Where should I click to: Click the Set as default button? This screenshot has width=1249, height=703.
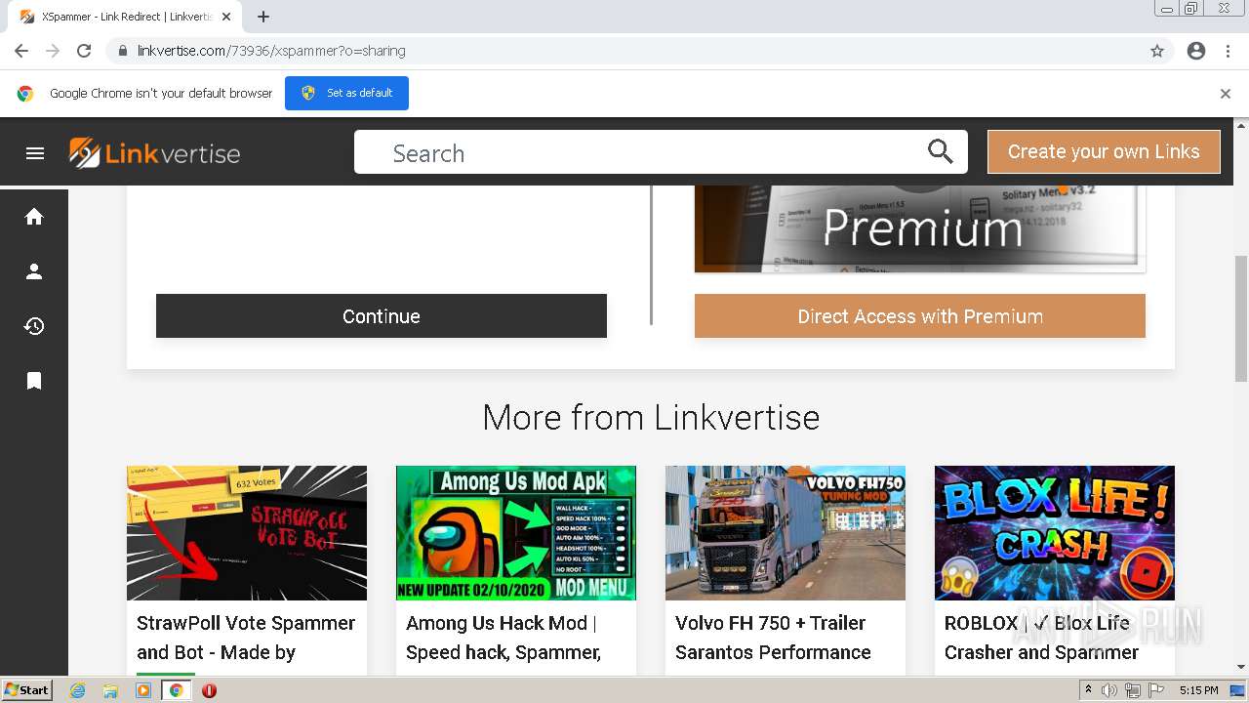click(x=346, y=94)
